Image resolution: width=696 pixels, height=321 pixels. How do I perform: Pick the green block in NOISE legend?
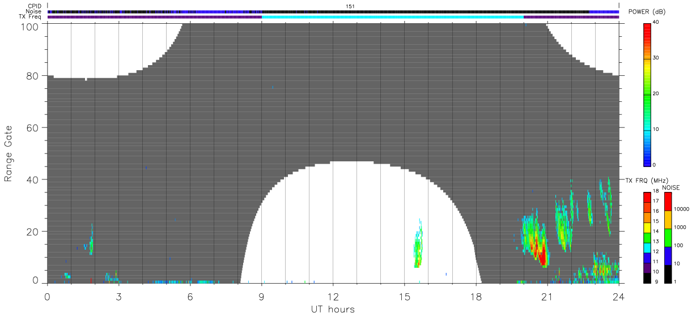pyautogui.click(x=667, y=238)
